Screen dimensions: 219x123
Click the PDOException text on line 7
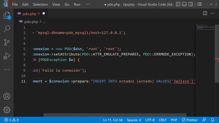coord(53,60)
